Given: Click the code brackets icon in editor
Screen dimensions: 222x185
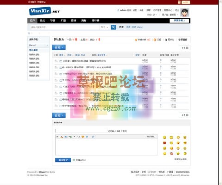Looking at the screenshot, I should pos(79,137).
